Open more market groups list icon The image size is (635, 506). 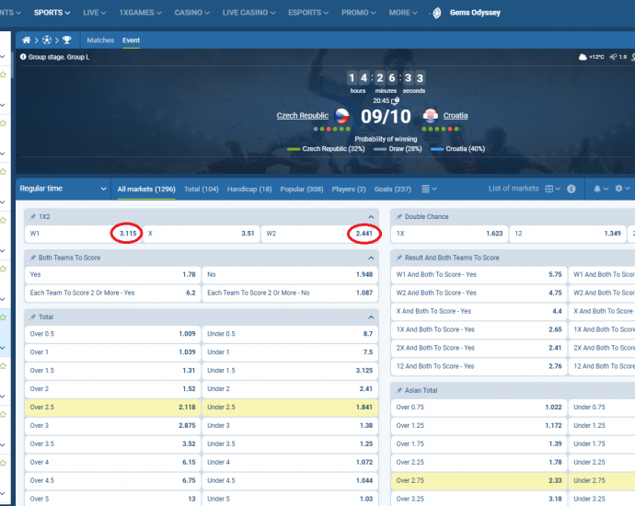coord(425,189)
